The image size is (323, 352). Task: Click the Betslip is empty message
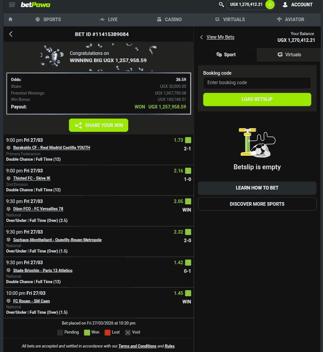click(257, 167)
